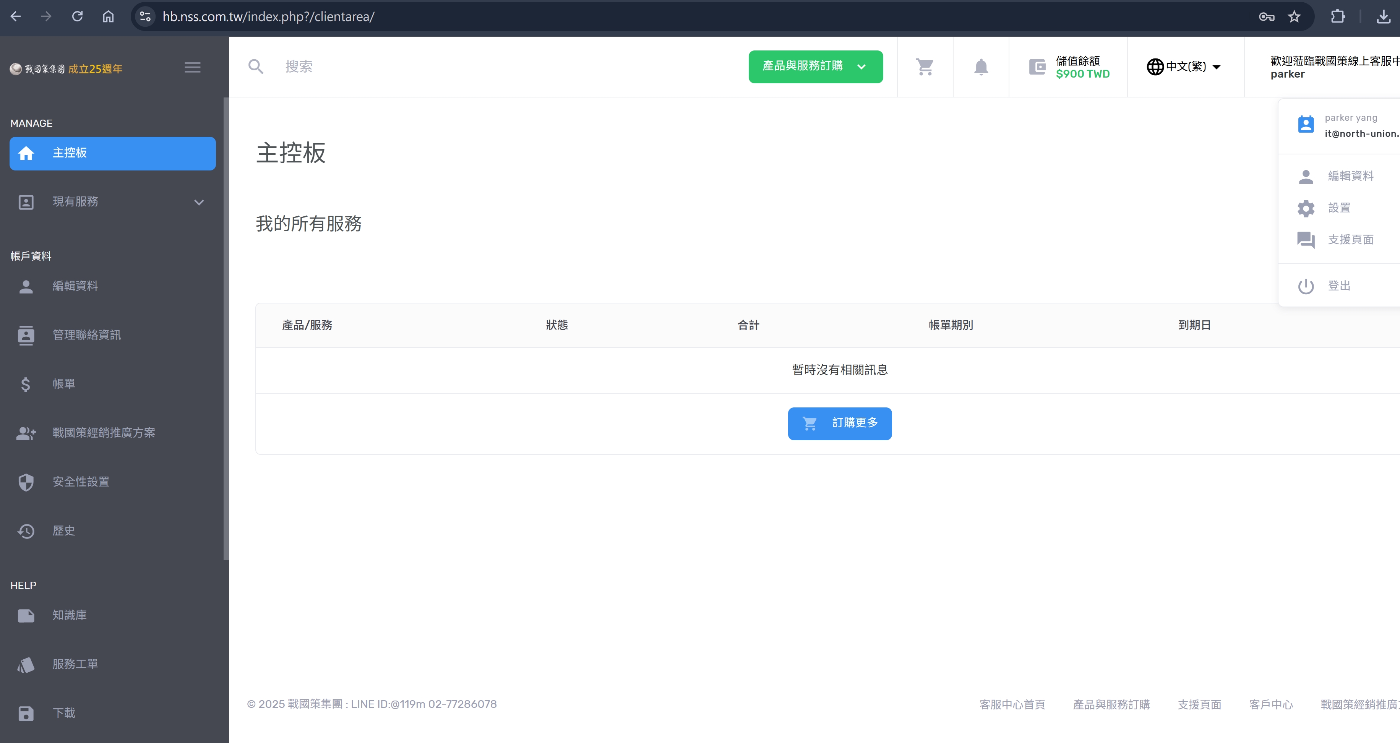Click the 合計 column header
Image resolution: width=1400 pixels, height=743 pixels.
click(x=748, y=325)
